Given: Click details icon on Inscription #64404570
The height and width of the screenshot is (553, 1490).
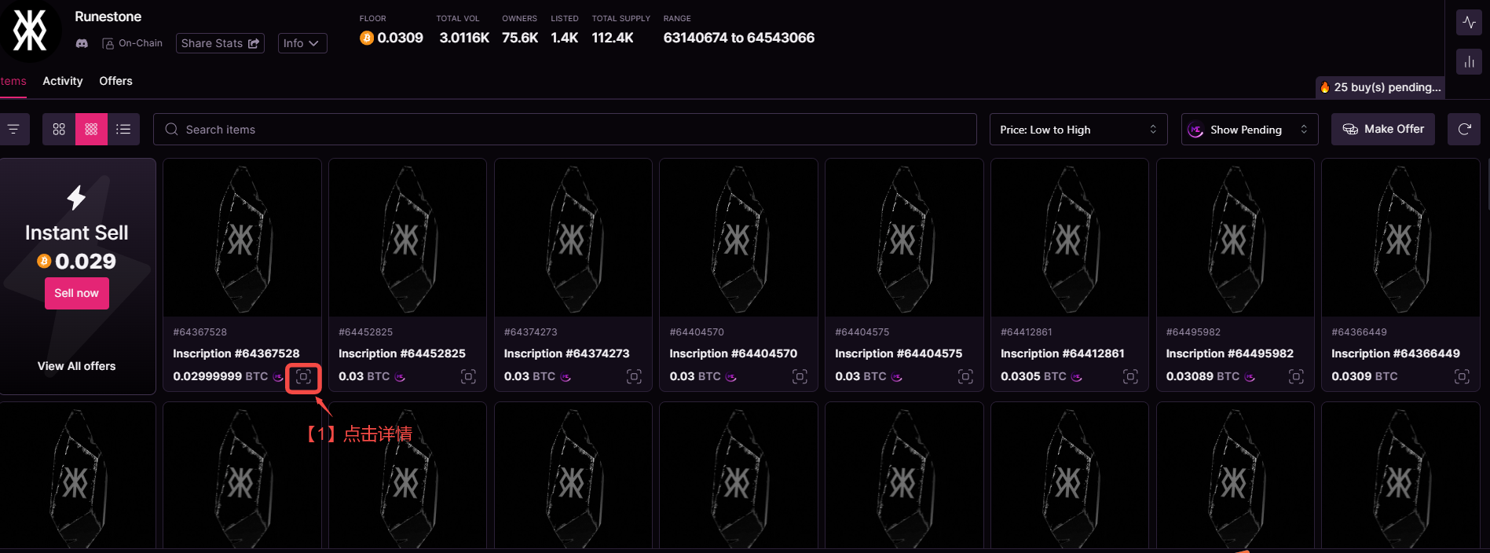Looking at the screenshot, I should tap(800, 377).
